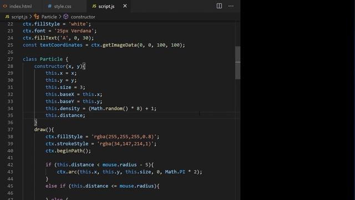Screen dimensions: 355x200
Task: Click the vertical scrollbar thumb in editor
Action: 238,63
